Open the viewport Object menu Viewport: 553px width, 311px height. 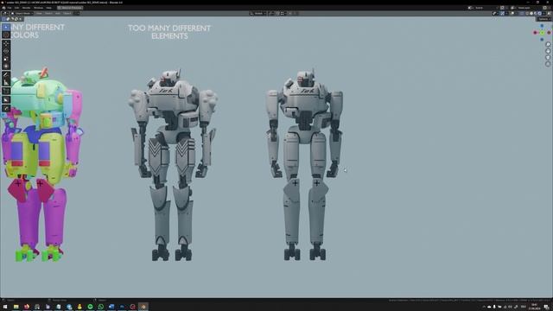click(x=67, y=14)
